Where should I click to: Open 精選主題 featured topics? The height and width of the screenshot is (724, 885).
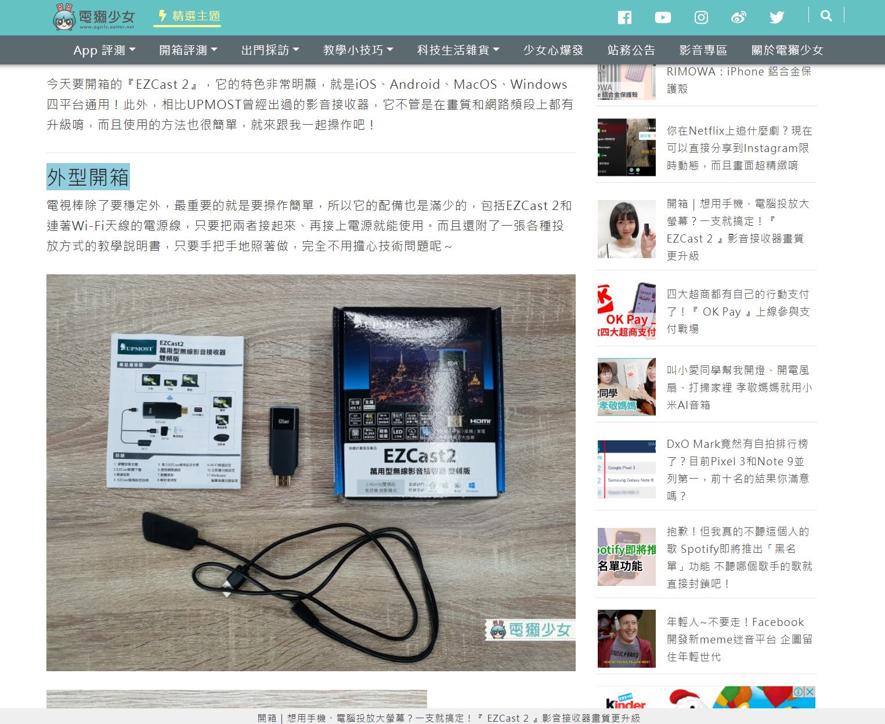coord(188,16)
